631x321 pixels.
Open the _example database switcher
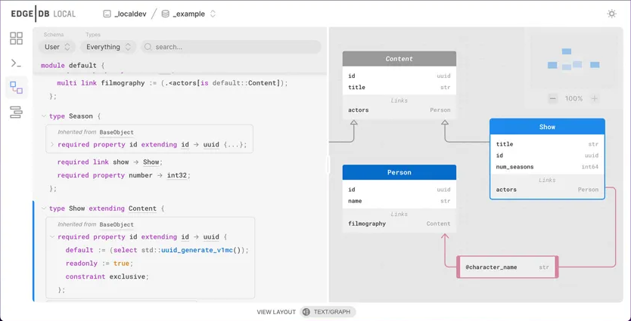tap(189, 14)
